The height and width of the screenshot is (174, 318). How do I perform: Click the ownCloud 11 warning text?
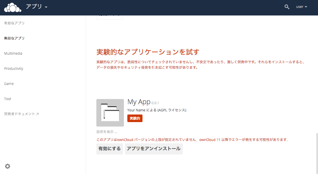pos(192,140)
